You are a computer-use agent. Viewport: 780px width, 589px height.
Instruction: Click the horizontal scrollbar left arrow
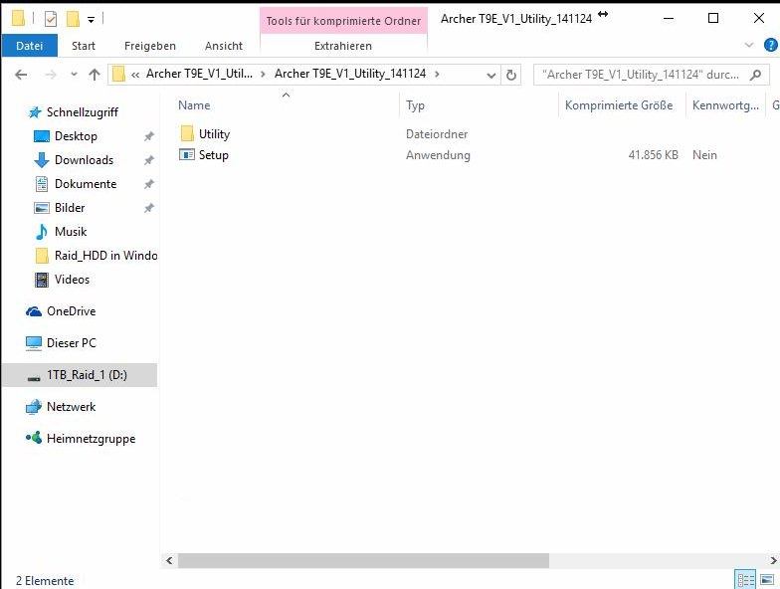(169, 561)
